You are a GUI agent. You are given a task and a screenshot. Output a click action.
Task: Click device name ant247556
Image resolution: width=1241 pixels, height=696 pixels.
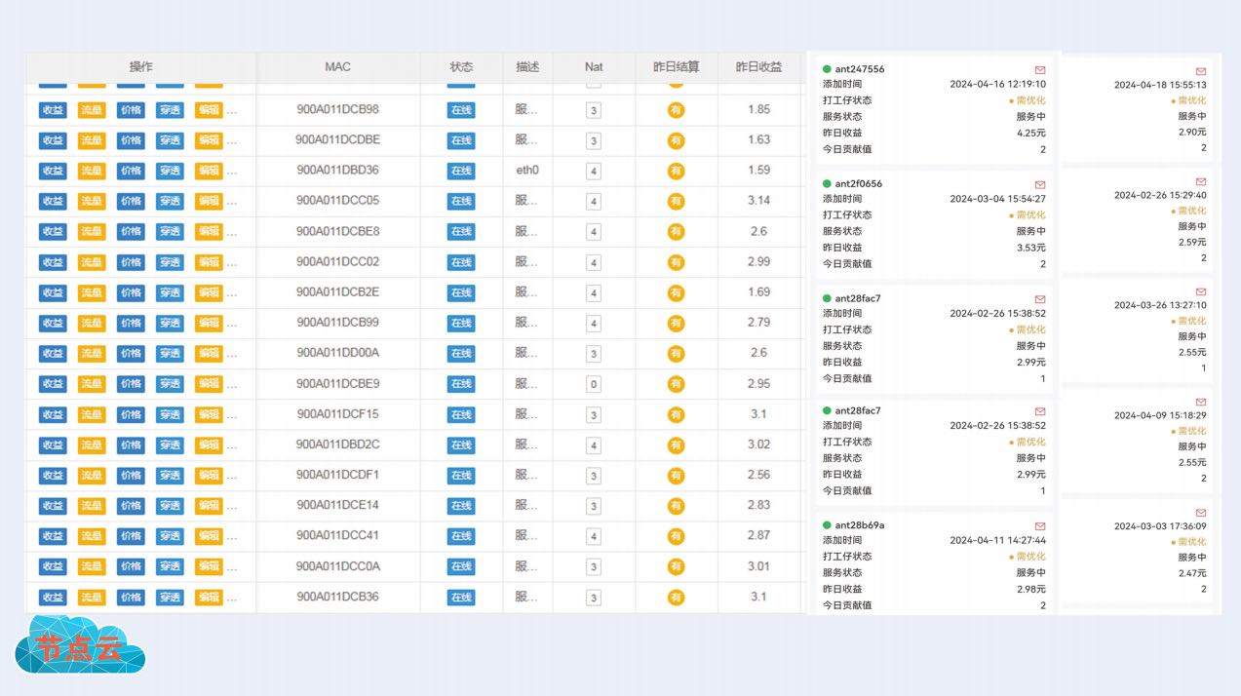(860, 69)
